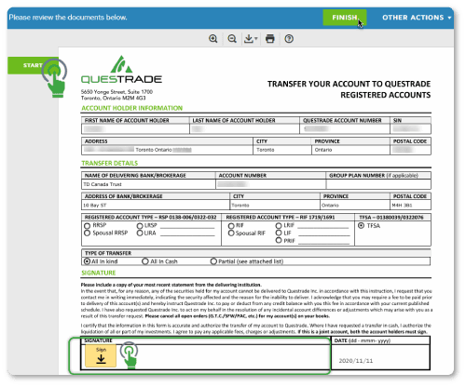Screen dimensions: 466x387
Task: Click the TYPE OF TRANSFER label
Action: 108,253
